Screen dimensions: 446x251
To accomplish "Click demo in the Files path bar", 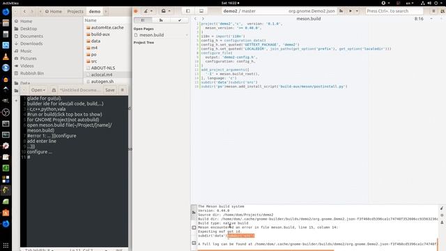I will pyautogui.click(x=95, y=11).
